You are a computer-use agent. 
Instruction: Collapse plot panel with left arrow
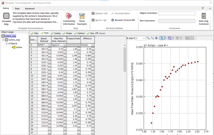click(x=127, y=38)
